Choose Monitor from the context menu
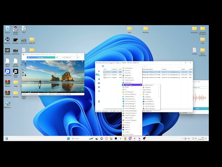222x167 pixels. click(x=132, y=71)
